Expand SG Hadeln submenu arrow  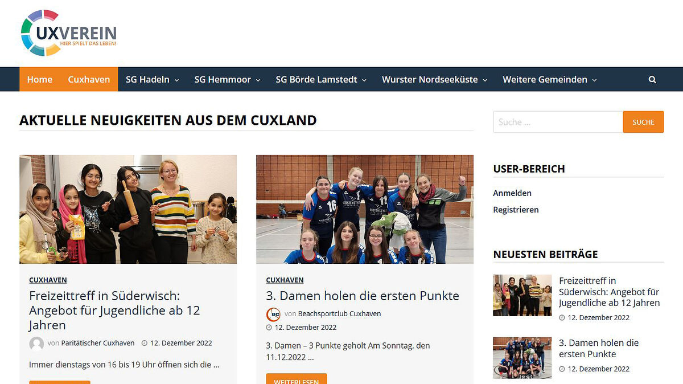176,80
